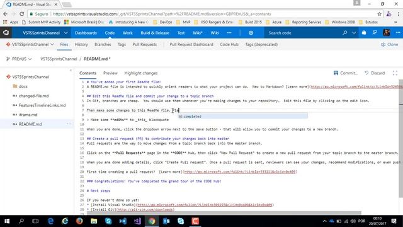Screen dimensions: 403x227
Task: Open iframe.md file
Action: click(28, 115)
